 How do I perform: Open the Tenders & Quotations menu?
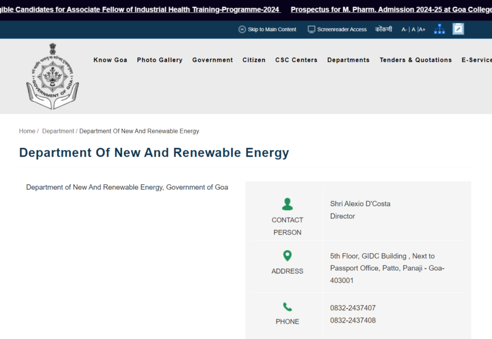(416, 60)
